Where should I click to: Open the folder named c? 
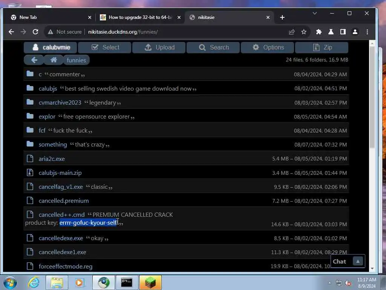40,74
